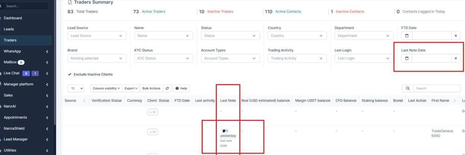Open the Lead Source dropdown
The width and height of the screenshot is (465, 155).
click(x=97, y=36)
